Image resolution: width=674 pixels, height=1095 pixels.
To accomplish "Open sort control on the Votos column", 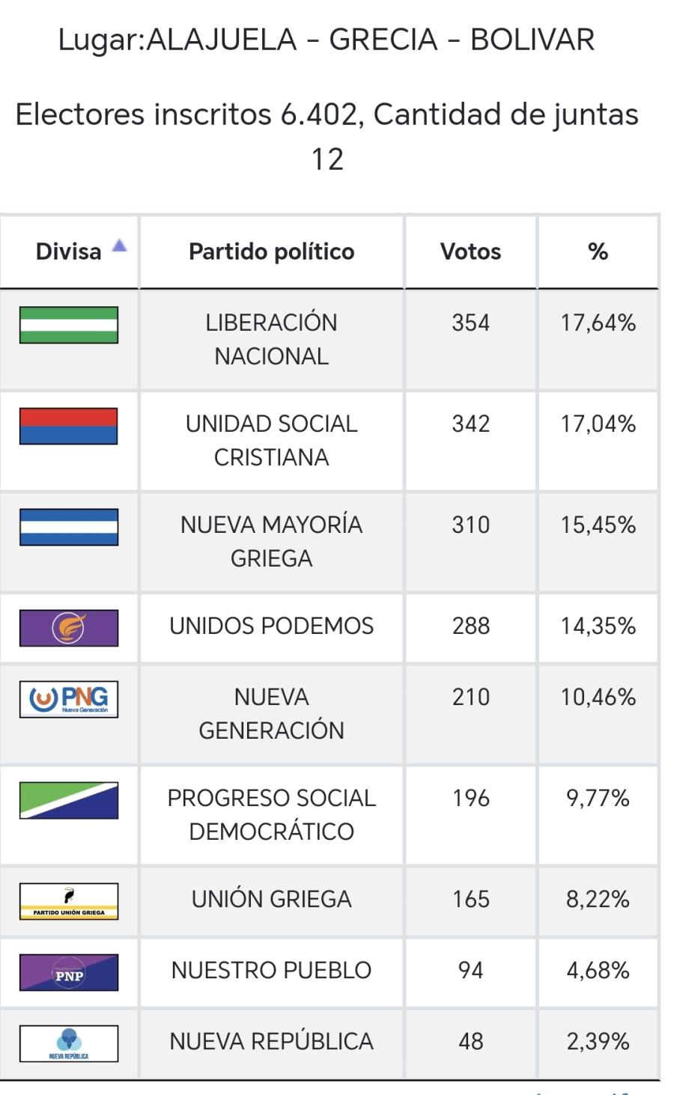I will pyautogui.click(x=470, y=251).
